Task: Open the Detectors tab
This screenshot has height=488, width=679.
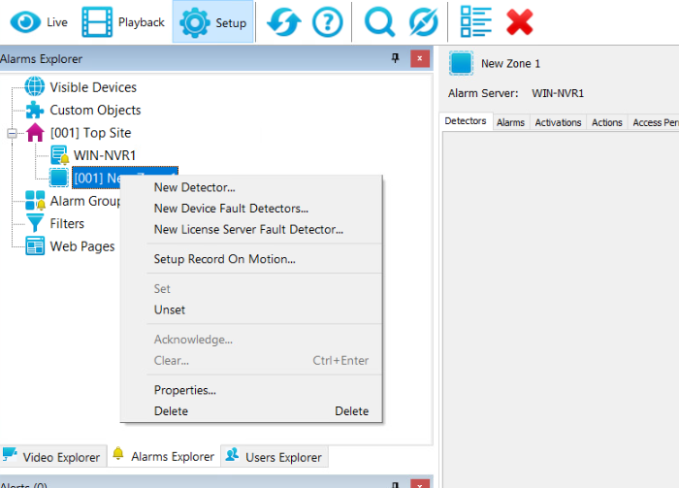Action: [x=466, y=121]
